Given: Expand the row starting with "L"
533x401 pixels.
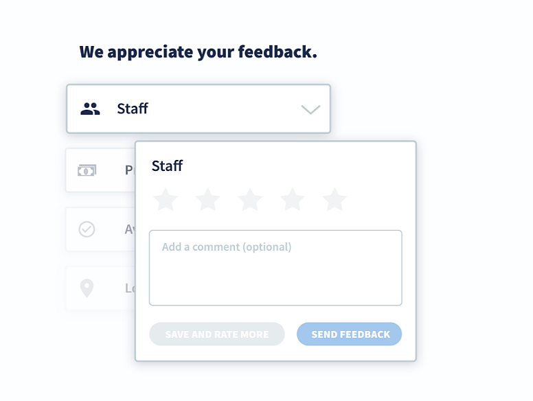Looking at the screenshot, I should pos(128,288).
